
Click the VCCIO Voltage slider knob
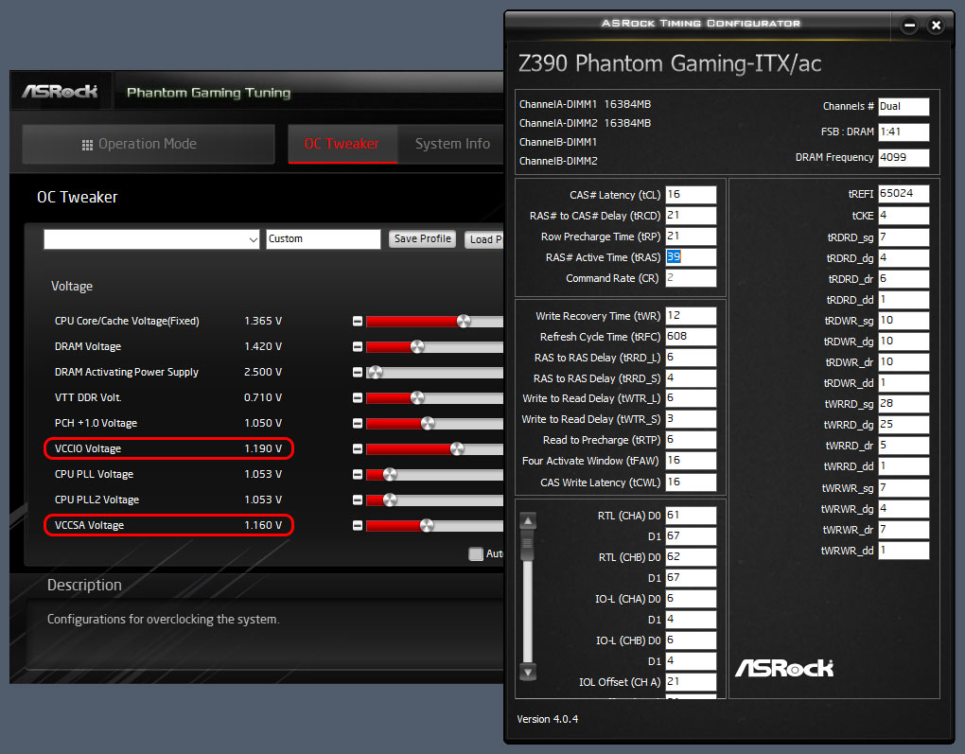click(457, 448)
